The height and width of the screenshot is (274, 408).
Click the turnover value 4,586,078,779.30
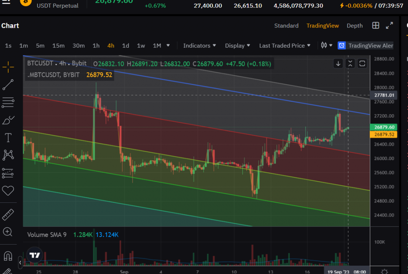point(298,6)
